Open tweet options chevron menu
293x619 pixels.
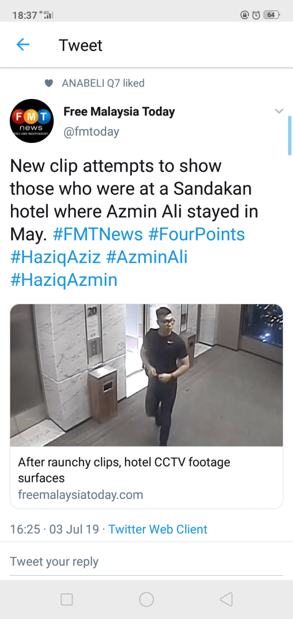pyautogui.click(x=279, y=111)
